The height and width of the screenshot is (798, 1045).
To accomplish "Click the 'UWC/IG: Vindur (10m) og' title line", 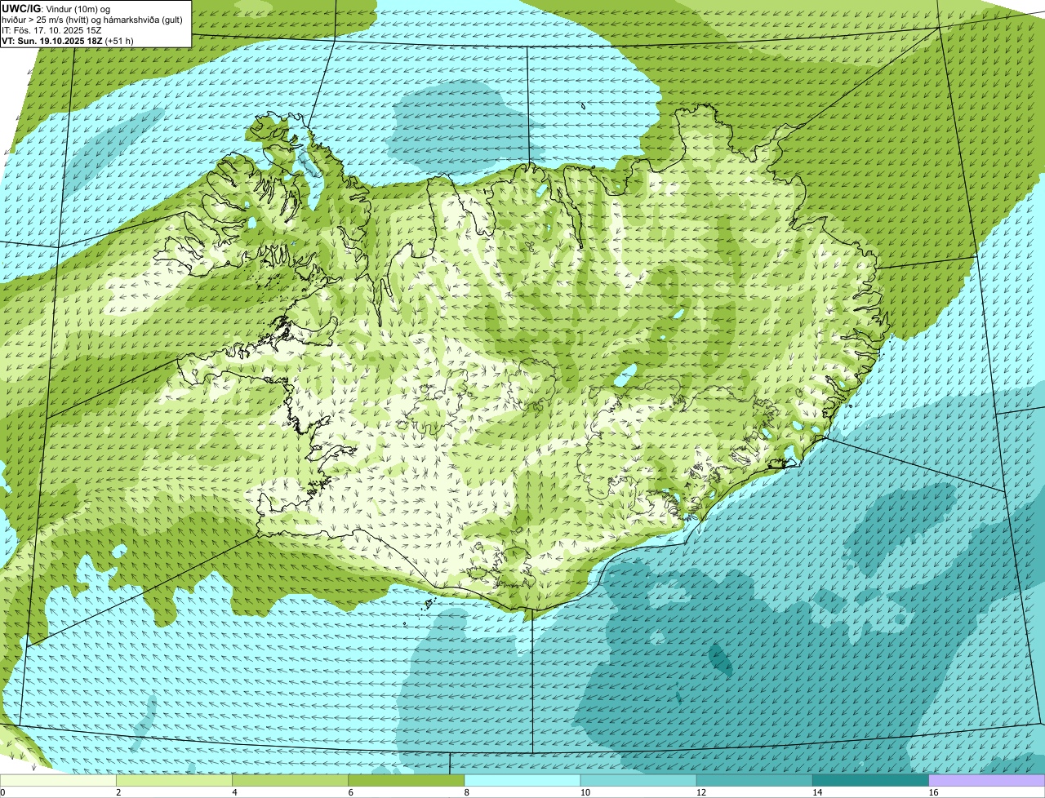I will [56, 8].
